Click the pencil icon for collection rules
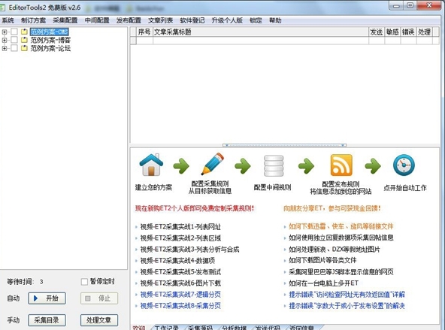The width and height of the screenshot is (445, 330). click(213, 164)
